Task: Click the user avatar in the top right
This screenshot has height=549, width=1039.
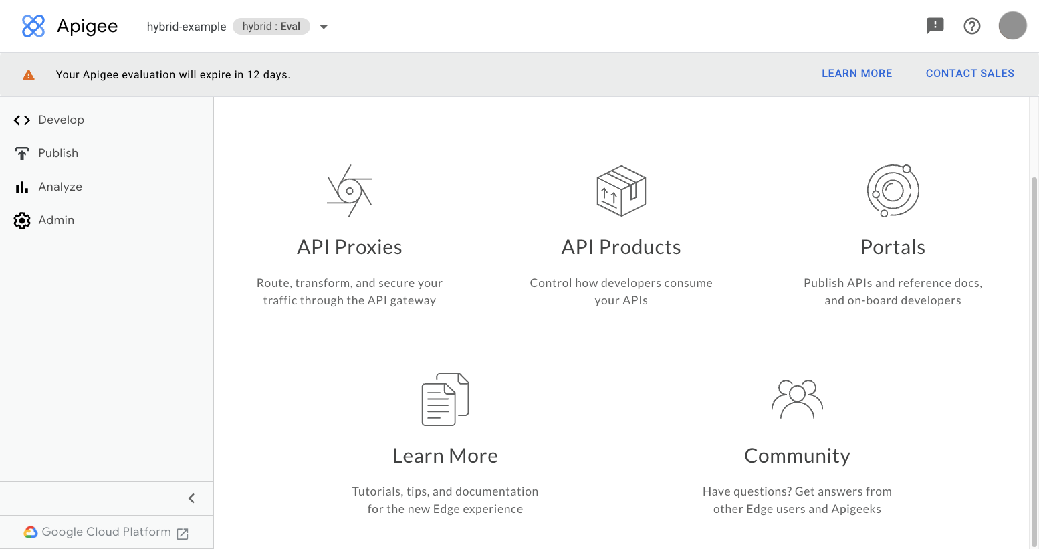Action: (x=1012, y=25)
